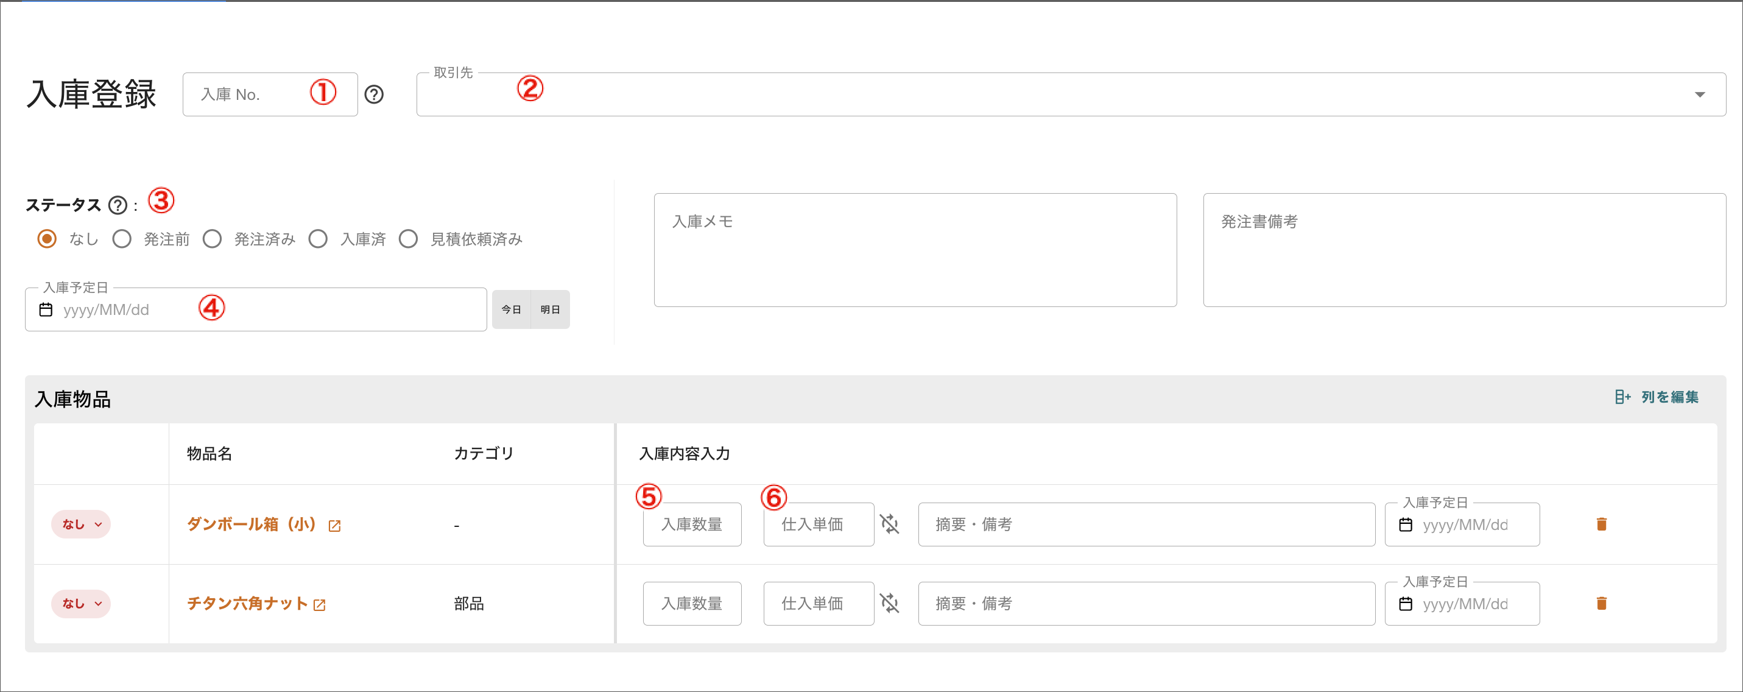Click the 入庫内容入力 column header
1743x692 pixels.
(685, 454)
